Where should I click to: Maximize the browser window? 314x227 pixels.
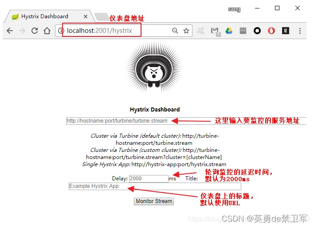[277, 8]
